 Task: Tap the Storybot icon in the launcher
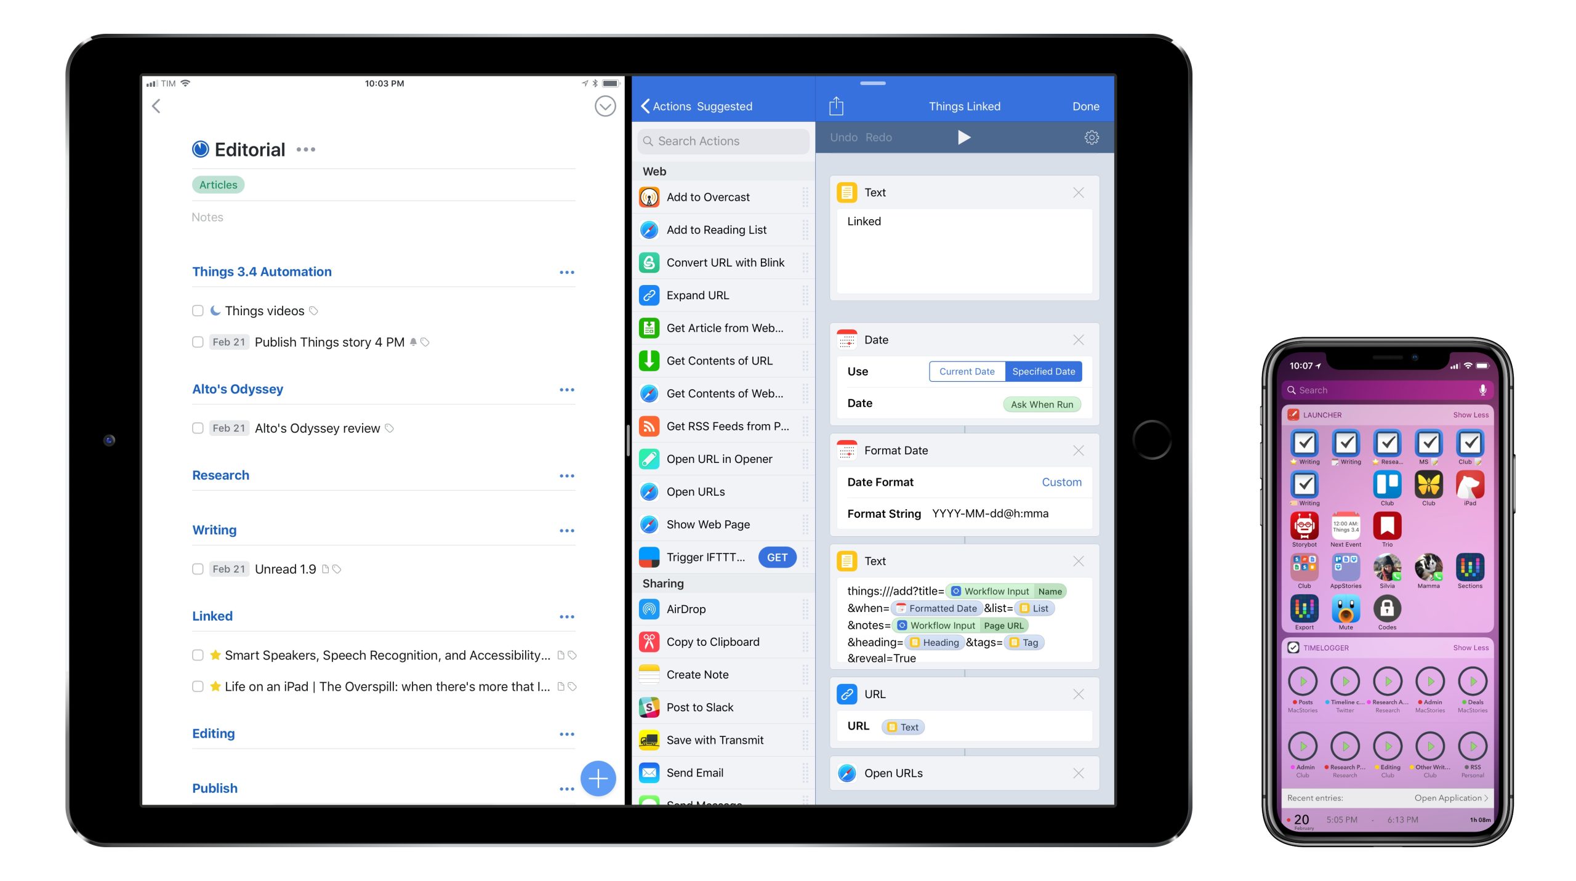[1304, 526]
